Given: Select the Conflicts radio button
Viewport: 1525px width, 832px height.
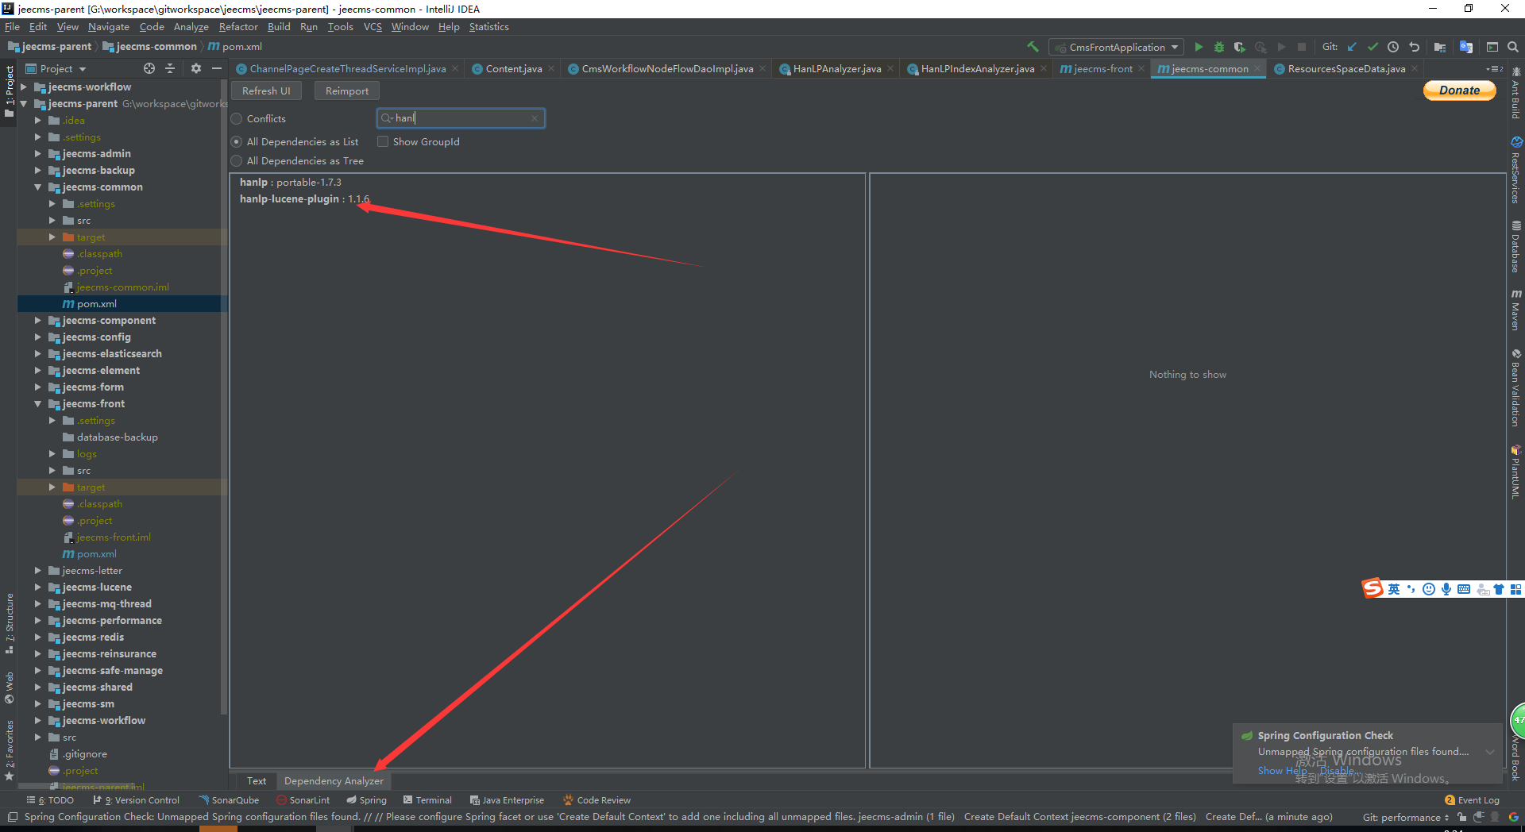Looking at the screenshot, I should click(237, 119).
